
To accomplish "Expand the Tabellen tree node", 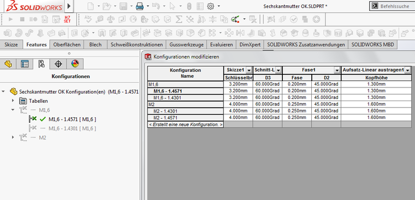I will 13,101.
